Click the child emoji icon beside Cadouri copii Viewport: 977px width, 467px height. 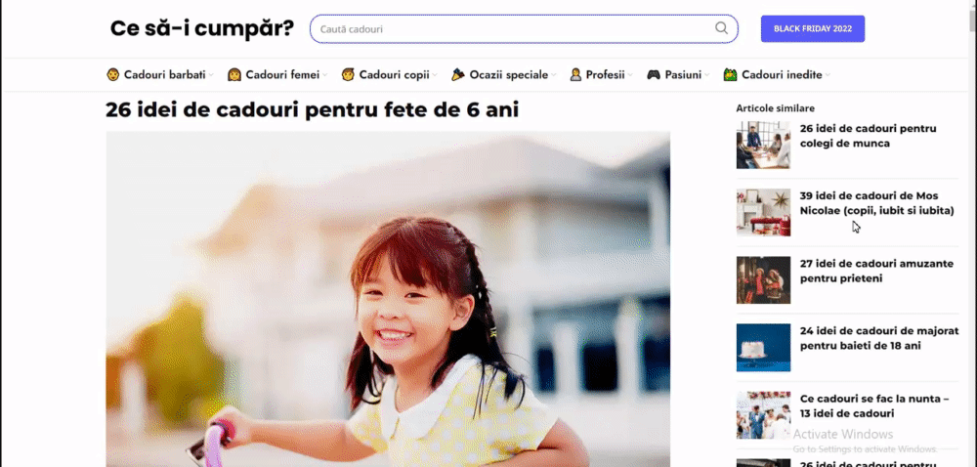[348, 74]
